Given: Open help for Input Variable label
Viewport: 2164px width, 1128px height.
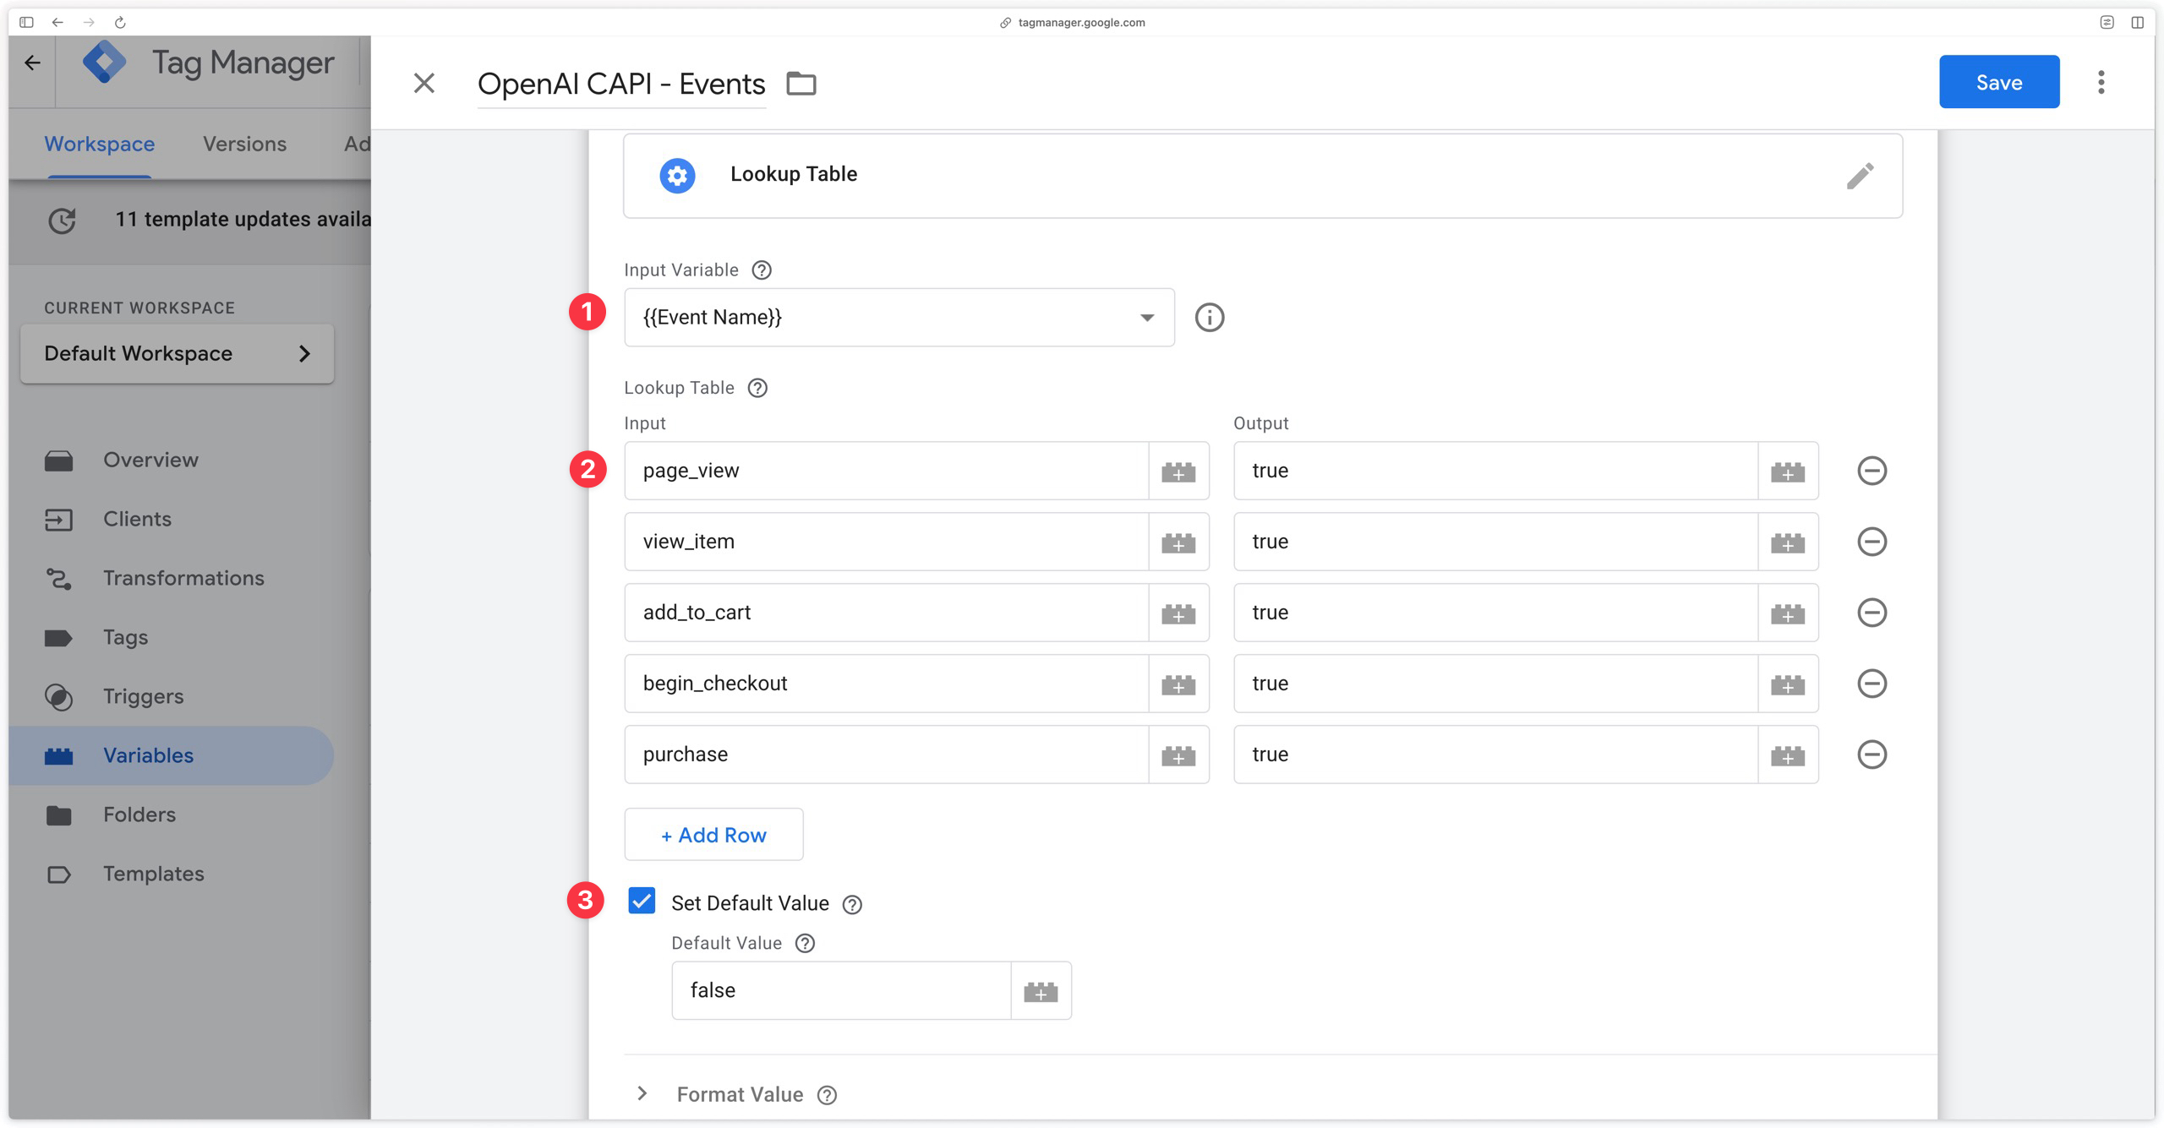Looking at the screenshot, I should coord(762,270).
